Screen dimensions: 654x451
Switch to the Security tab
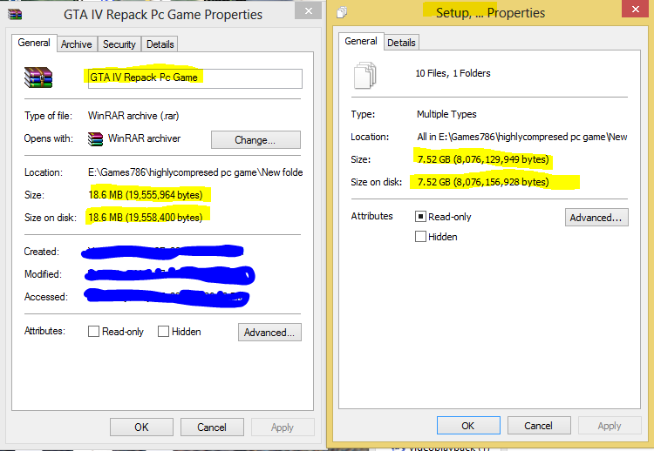[x=119, y=44]
